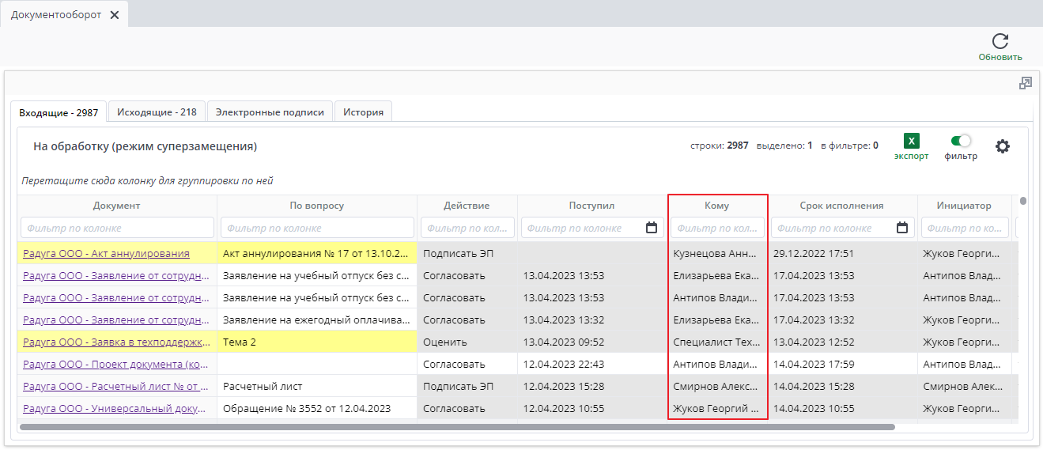This screenshot has width=1043, height=450.
Task: Sort by Поступил column header
Action: pyautogui.click(x=591, y=206)
